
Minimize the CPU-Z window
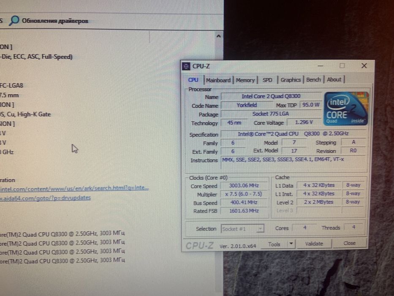pyautogui.click(x=321, y=66)
